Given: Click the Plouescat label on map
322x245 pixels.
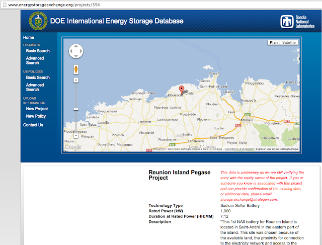Looking at the screenshot, I should click(x=175, y=95).
